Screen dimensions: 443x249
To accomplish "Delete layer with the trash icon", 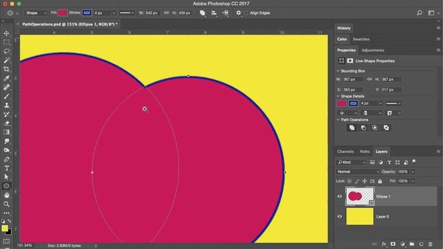I will [431, 244].
